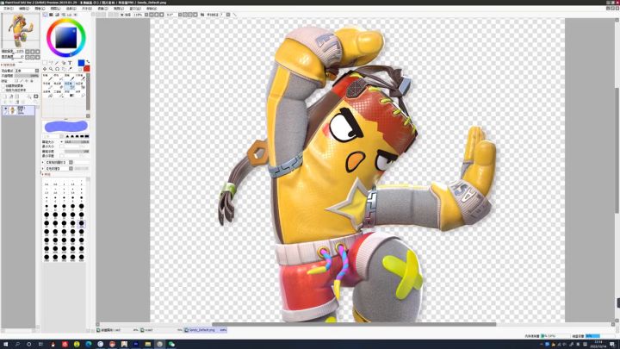This screenshot has height=349, width=620.
Task: Click the brush size slider
Action: coord(77,141)
